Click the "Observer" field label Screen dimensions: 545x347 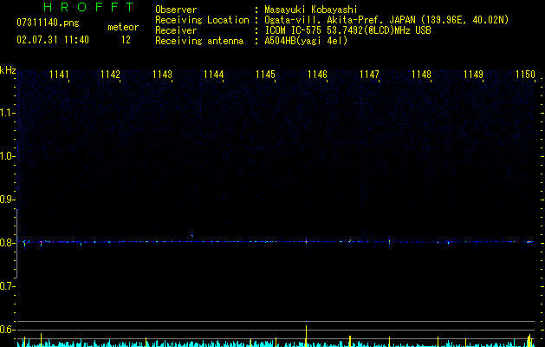click(x=176, y=10)
